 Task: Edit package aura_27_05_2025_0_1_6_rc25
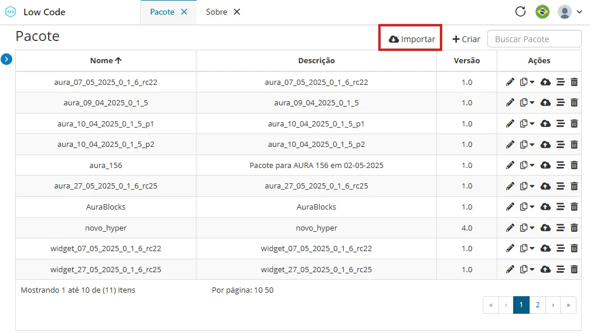[x=510, y=186]
